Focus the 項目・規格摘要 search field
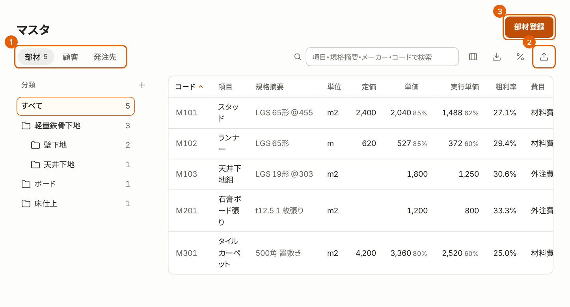 [382, 57]
